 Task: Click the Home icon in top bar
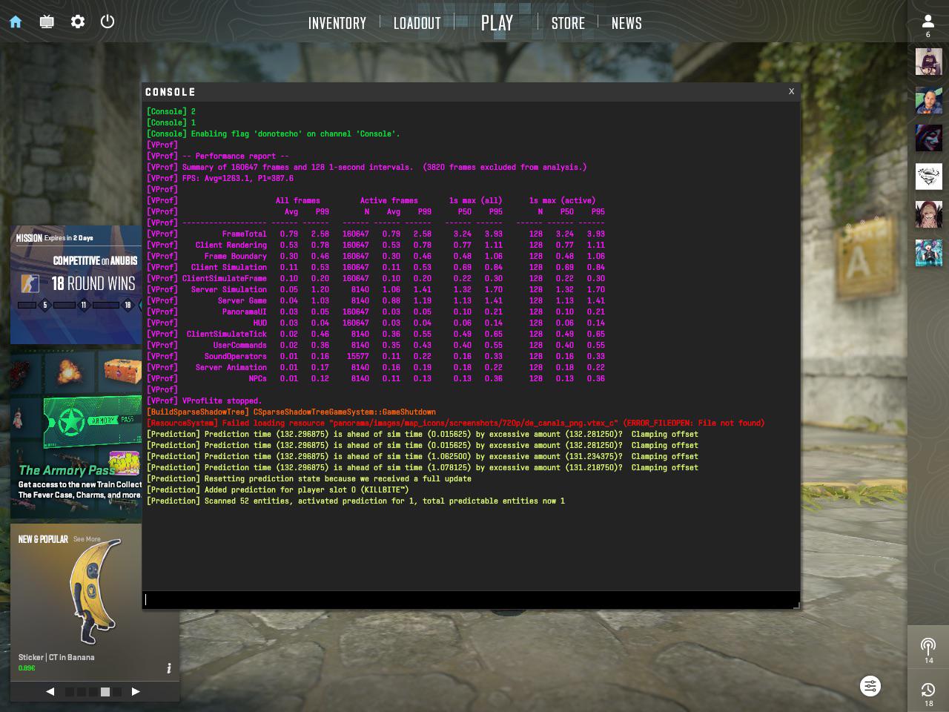pos(16,22)
